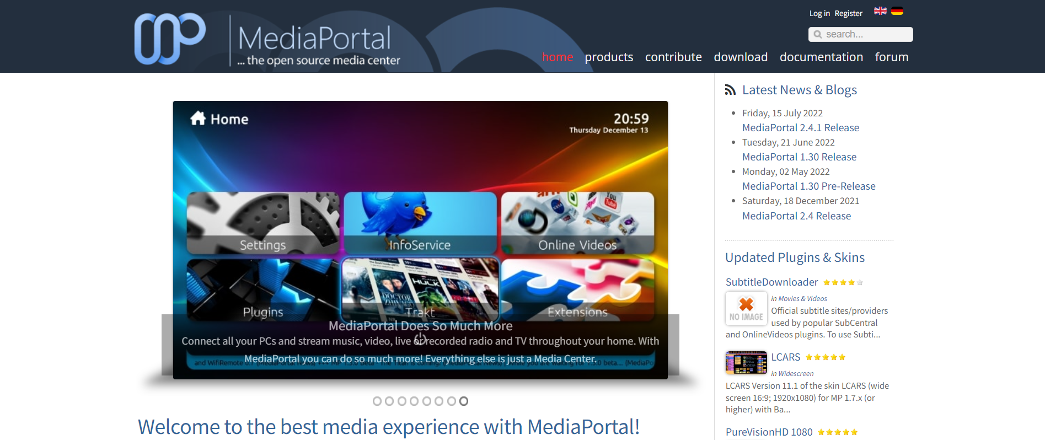Click the Log in link
The image size is (1045, 440).
tap(819, 13)
